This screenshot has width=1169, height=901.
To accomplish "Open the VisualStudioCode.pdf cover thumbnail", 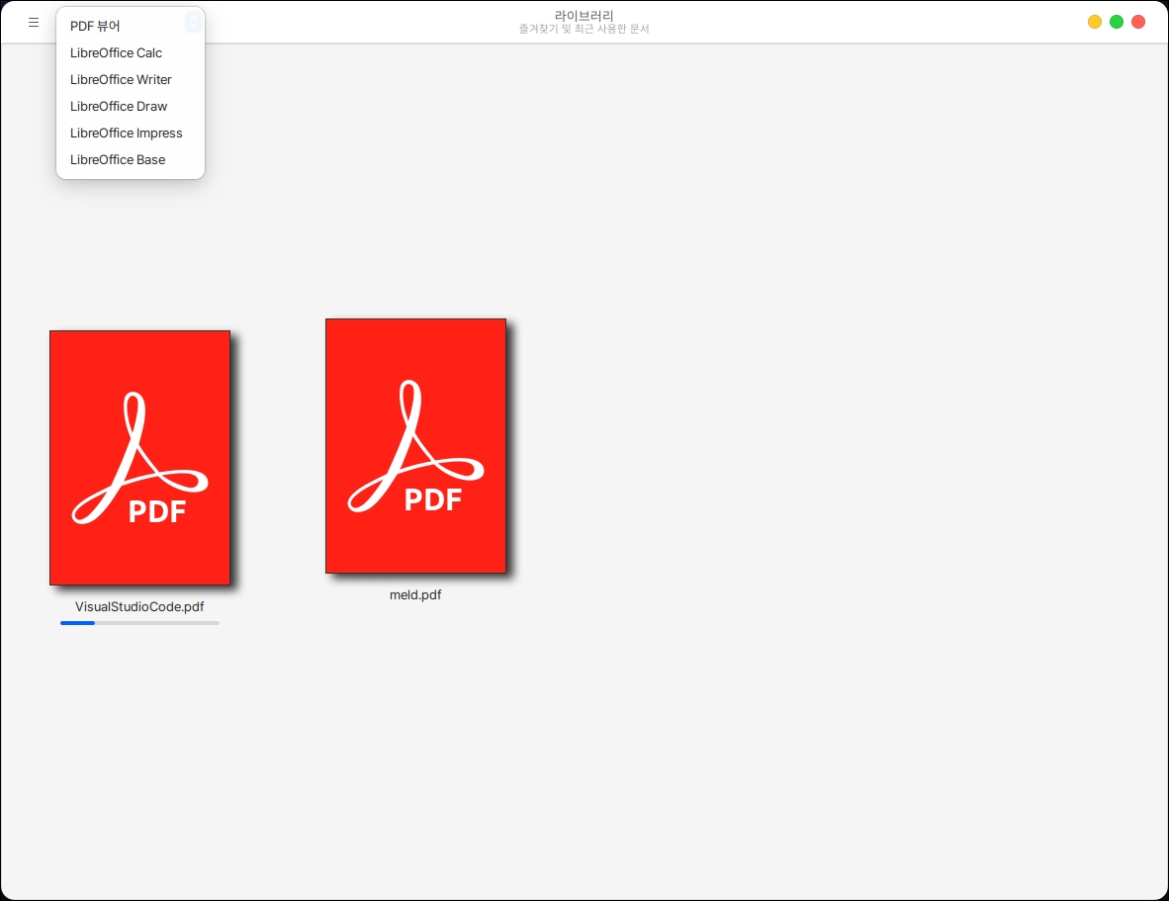I will pos(139,457).
